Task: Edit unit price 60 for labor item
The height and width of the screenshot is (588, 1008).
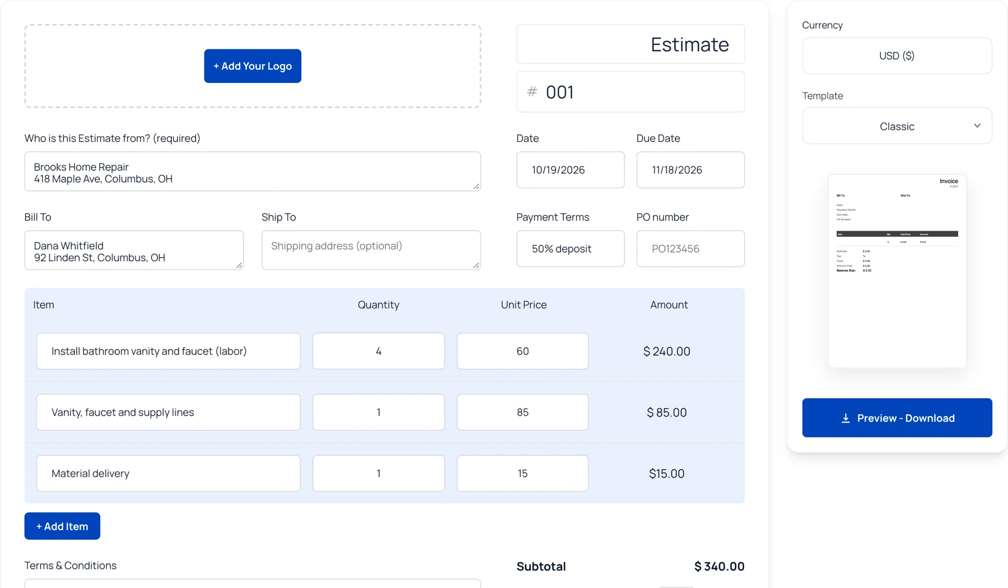Action: 522,351
